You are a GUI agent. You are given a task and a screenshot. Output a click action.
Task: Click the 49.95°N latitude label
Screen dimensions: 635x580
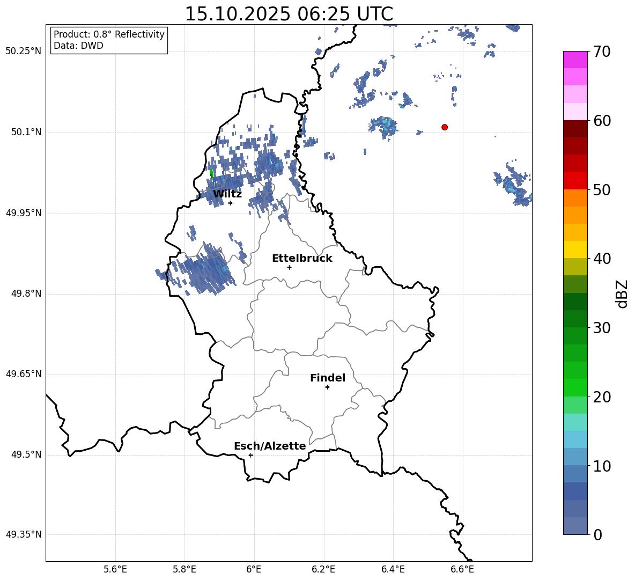point(24,213)
